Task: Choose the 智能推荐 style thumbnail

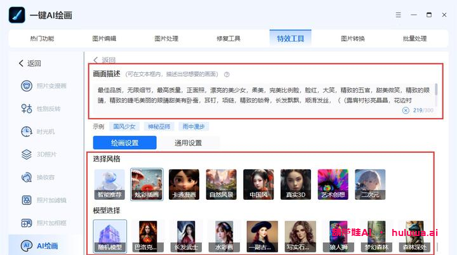Action: coord(109,185)
